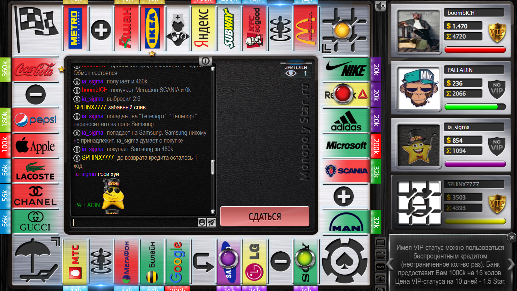Toggle the sound mute speaker icon
The height and width of the screenshot is (291, 517).
tap(380, 6)
